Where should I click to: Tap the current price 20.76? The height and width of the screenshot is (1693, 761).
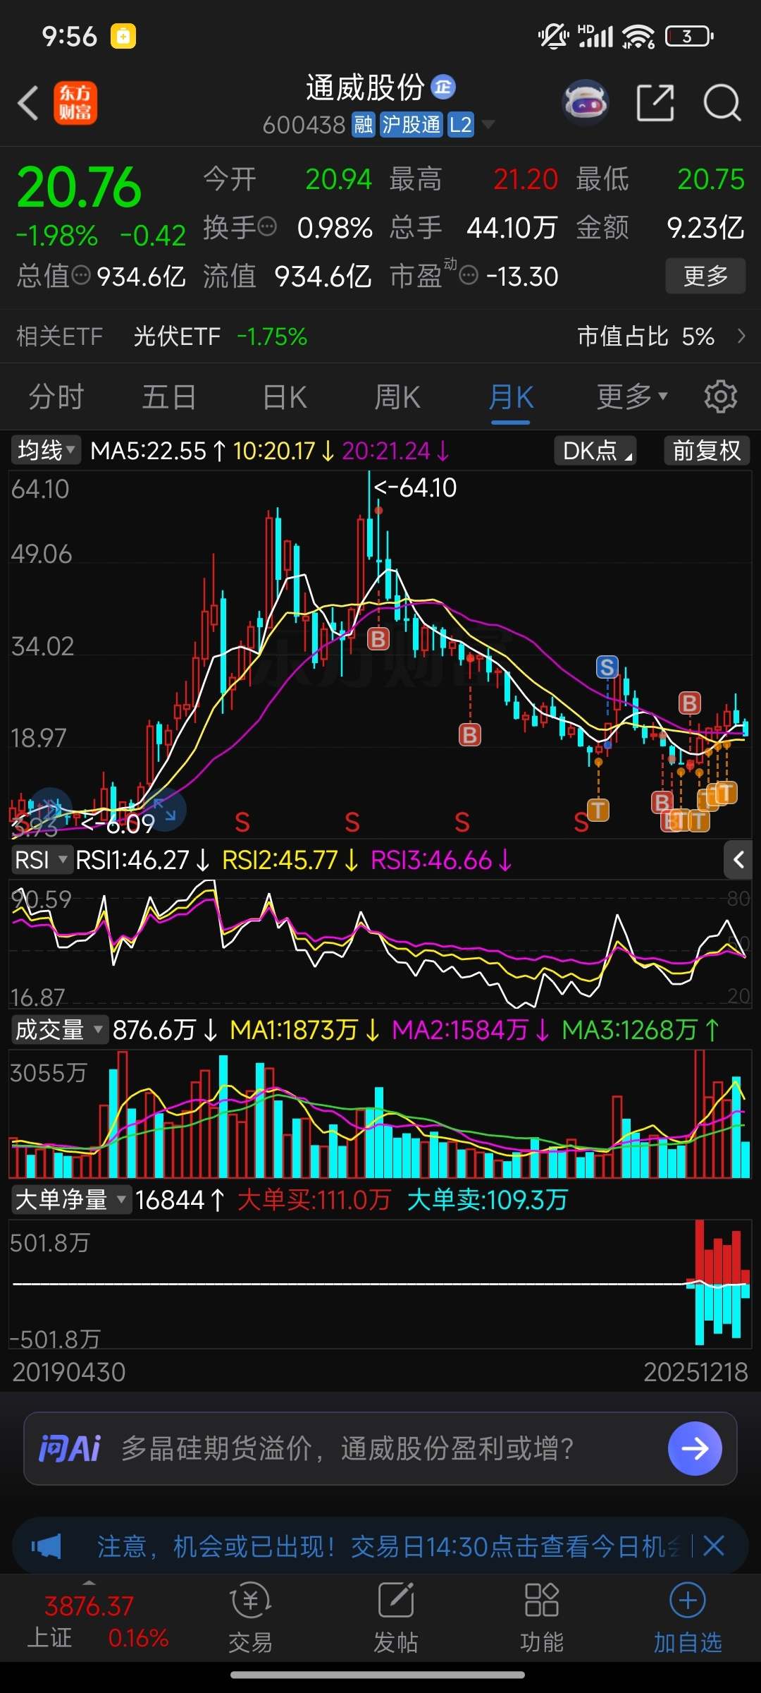coord(79,188)
